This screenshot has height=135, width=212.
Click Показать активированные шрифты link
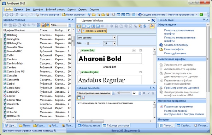pos(180,39)
